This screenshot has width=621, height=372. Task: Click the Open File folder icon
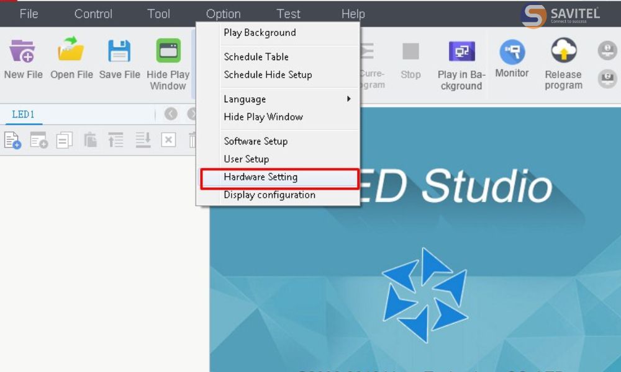pyautogui.click(x=71, y=49)
